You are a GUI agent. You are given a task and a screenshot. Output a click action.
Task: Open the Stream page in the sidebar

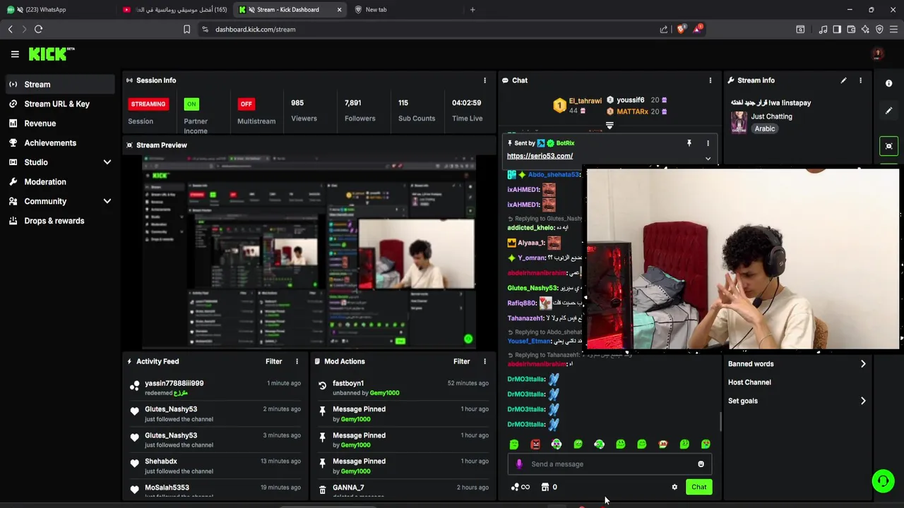pyautogui.click(x=60, y=84)
